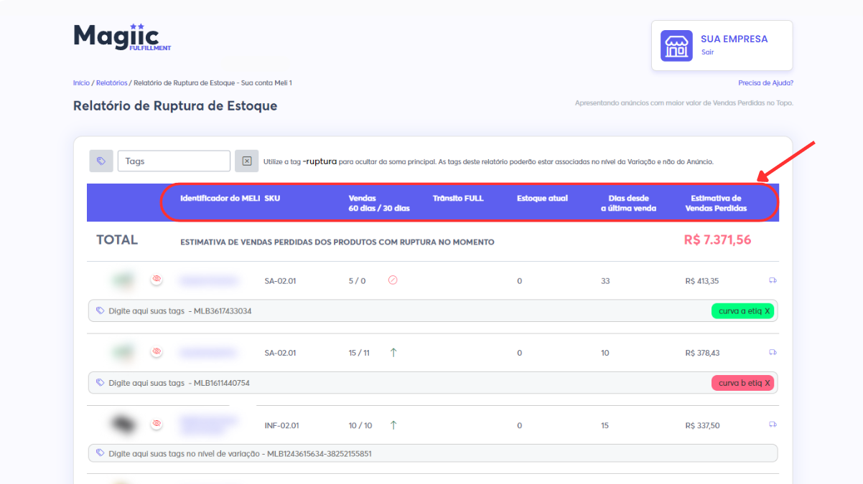Open blurred listing link in INF-02.01 row
This screenshot has width=863, height=484.
pos(208,424)
